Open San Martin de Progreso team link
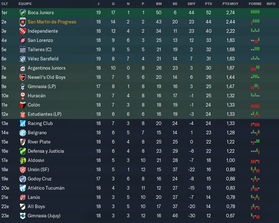Image resolution: width=279 pixels, height=223 pixels. [x=52, y=22]
